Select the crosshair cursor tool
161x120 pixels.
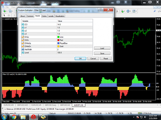coord(9,15)
